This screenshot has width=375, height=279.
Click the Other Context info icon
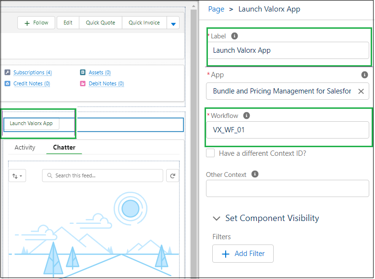click(x=255, y=174)
